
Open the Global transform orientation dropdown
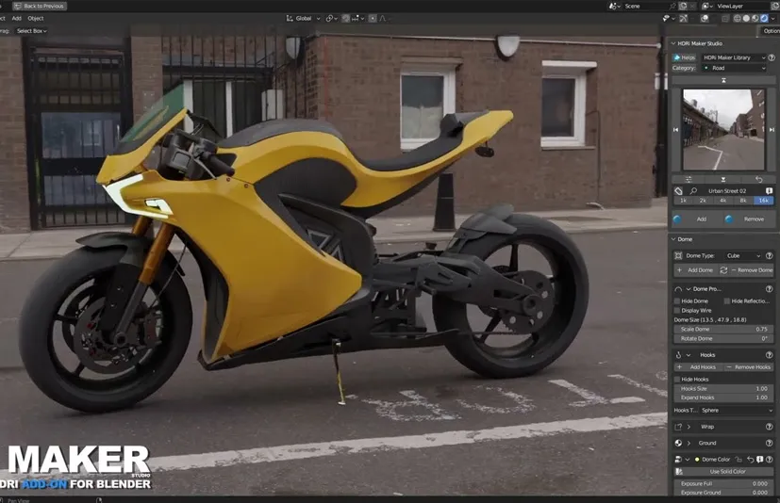coord(303,19)
